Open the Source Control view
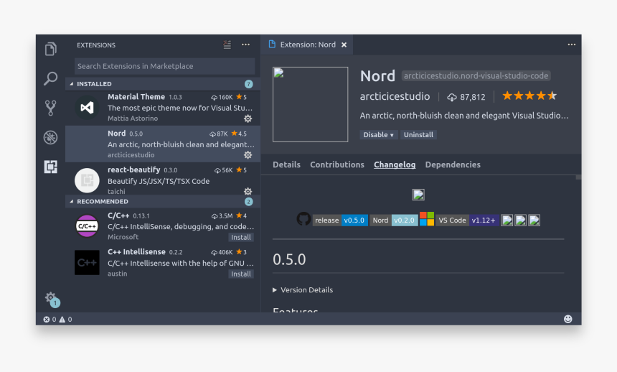Image resolution: width=617 pixels, height=372 pixels. coord(50,108)
